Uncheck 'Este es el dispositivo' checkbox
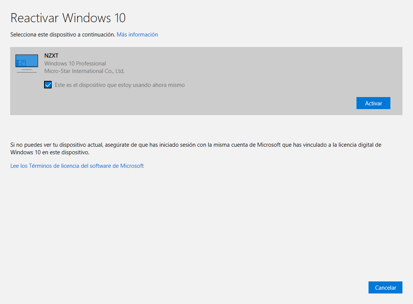 pos(48,85)
